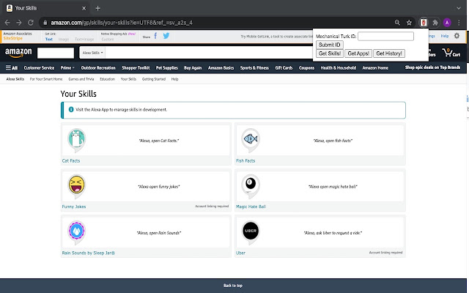
Task: Open Buy Again in the nav bar
Action: (193, 68)
